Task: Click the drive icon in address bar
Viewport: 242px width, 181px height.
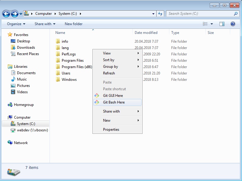Action: pos(26,13)
